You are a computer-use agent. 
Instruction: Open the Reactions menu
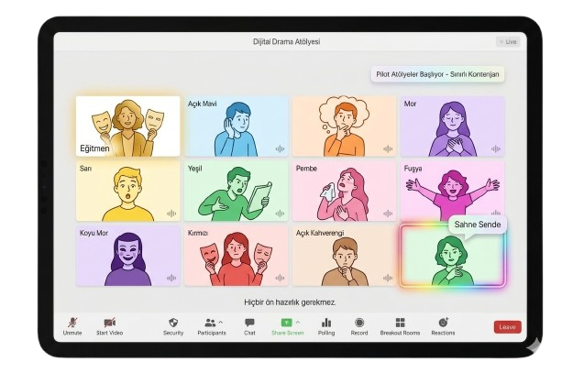443,324
